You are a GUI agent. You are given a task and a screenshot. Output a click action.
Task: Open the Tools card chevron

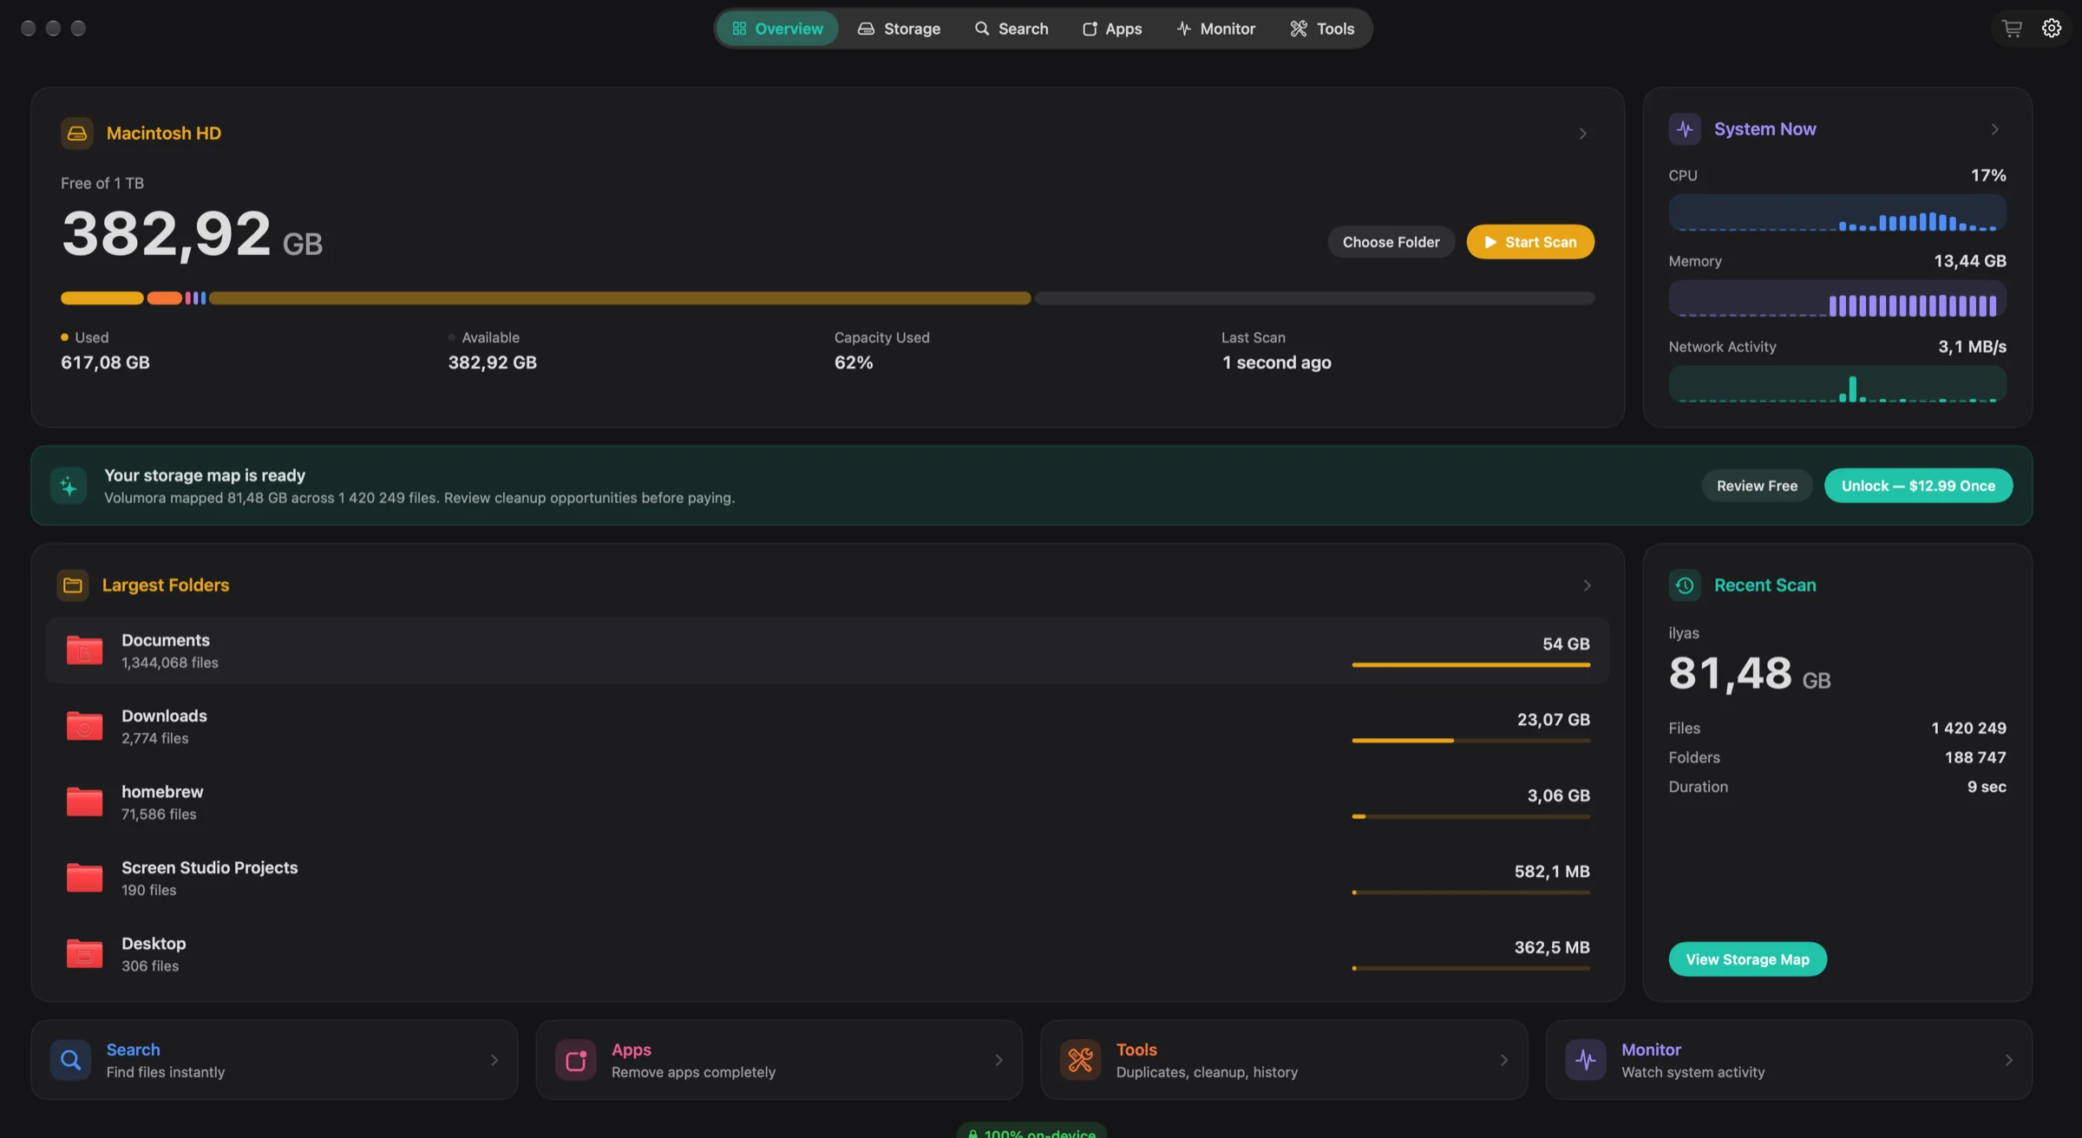click(x=1504, y=1060)
